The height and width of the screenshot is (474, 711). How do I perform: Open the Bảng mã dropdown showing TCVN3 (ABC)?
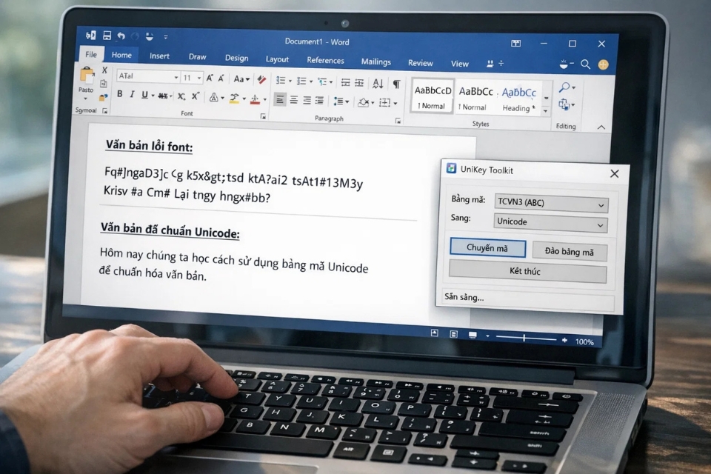(550, 204)
